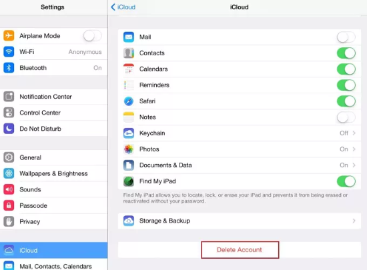Tap the Airplane Mode orange icon
Viewport: 367px width, 270px height.
(9, 36)
